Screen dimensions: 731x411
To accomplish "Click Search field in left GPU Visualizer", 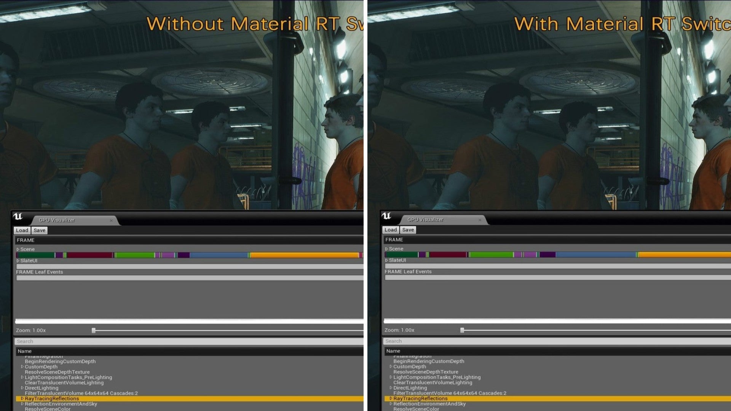I will 189,341.
